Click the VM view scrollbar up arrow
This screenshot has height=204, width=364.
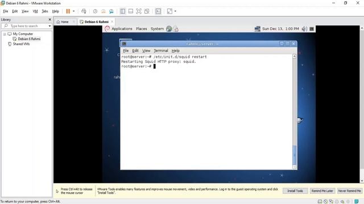(362, 28)
